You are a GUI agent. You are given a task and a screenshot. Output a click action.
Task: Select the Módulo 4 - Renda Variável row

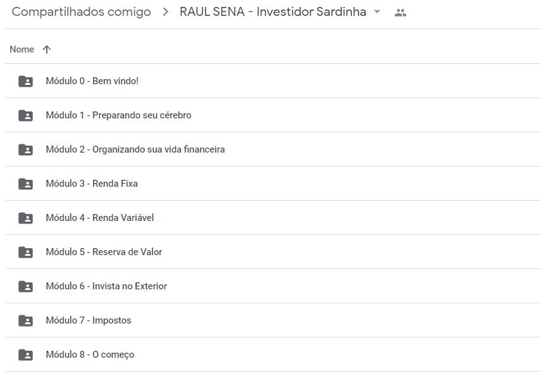pos(100,218)
